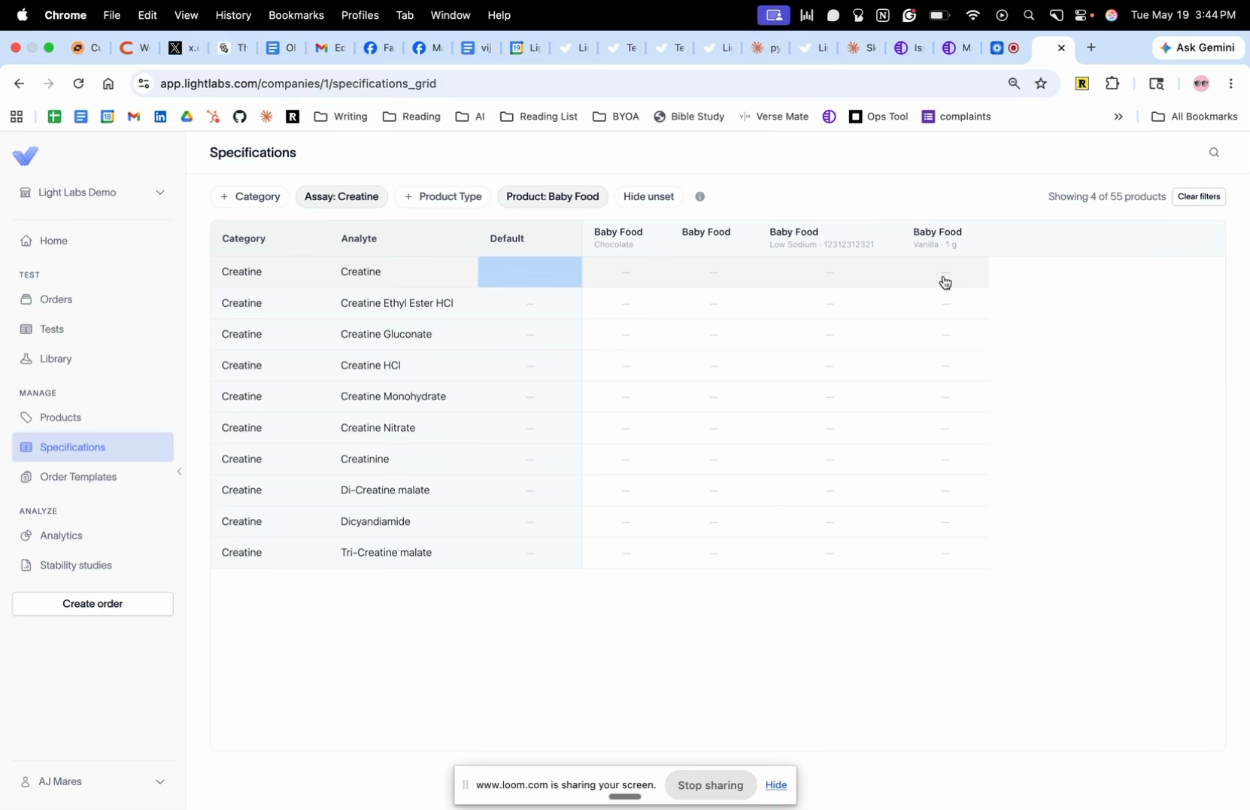Click the info icon beside Hide unset
The image size is (1250, 810).
tap(699, 197)
